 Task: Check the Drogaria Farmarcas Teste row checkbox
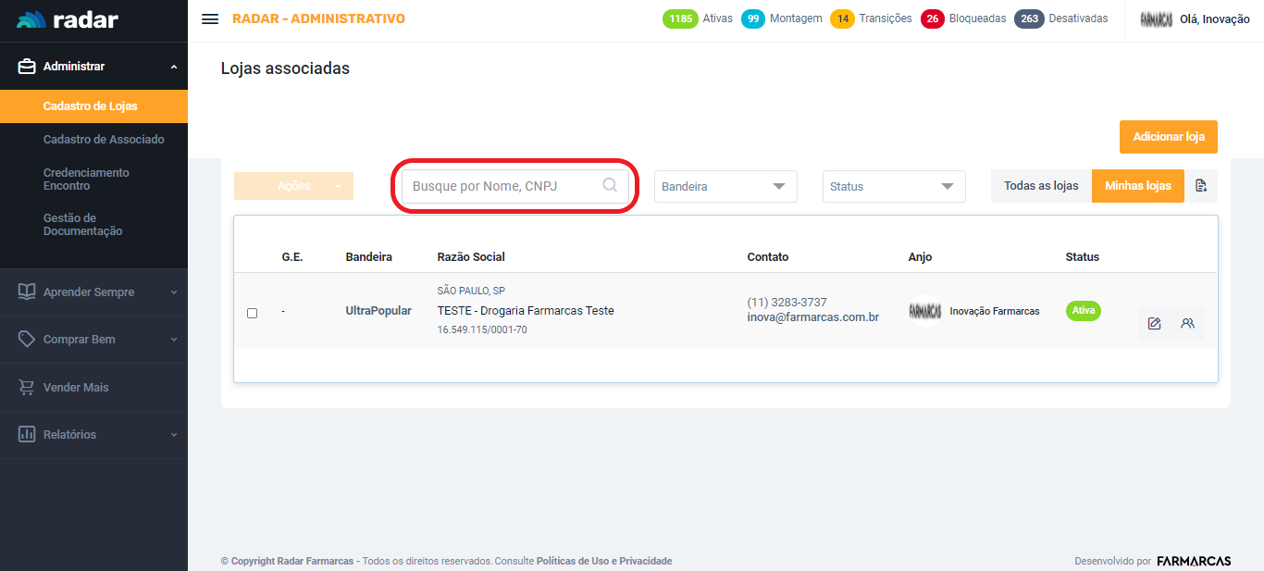252,313
